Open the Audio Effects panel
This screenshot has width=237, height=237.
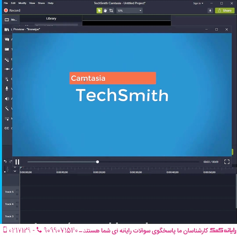[x=7, y=98]
